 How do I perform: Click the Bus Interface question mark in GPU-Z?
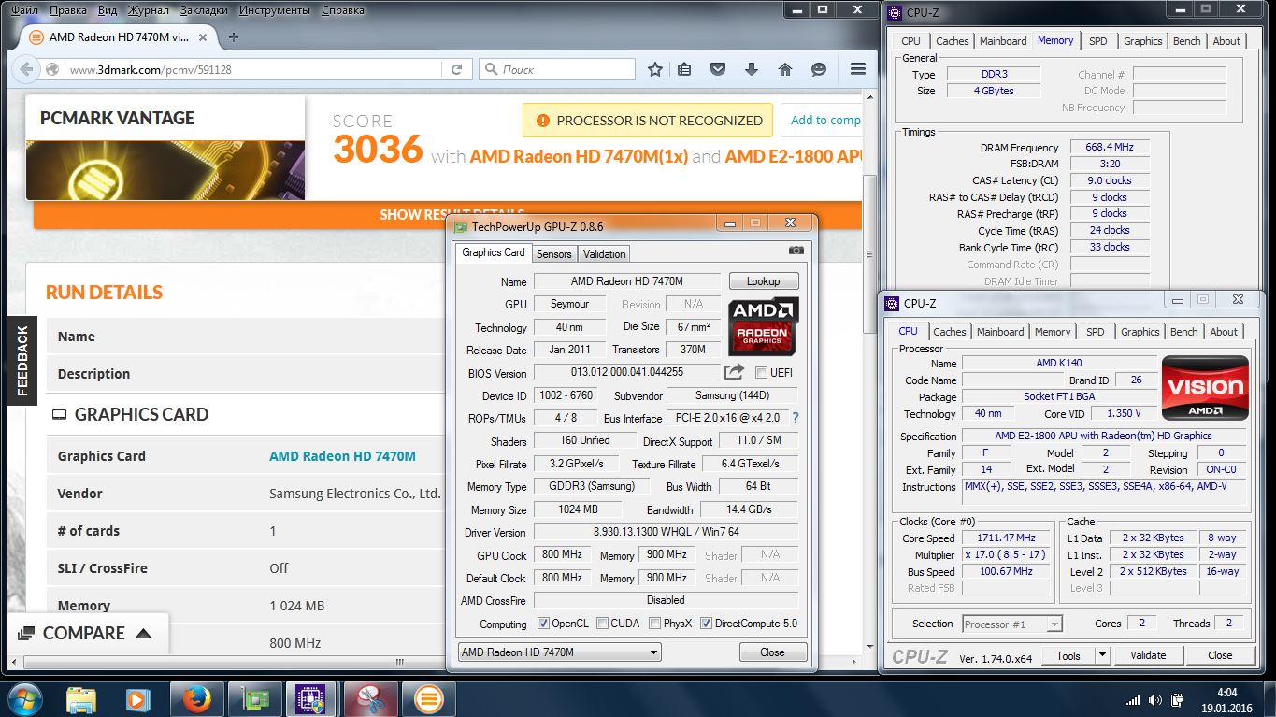pyautogui.click(x=796, y=419)
